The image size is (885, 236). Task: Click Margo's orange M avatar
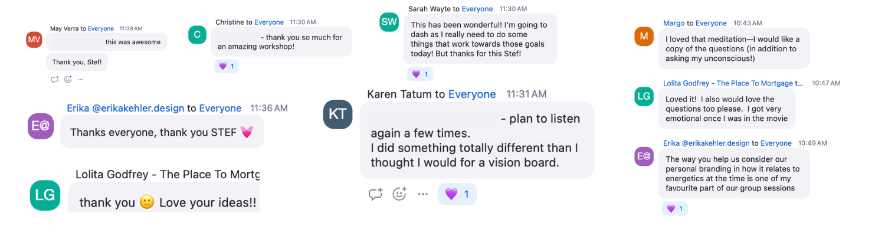[644, 36]
